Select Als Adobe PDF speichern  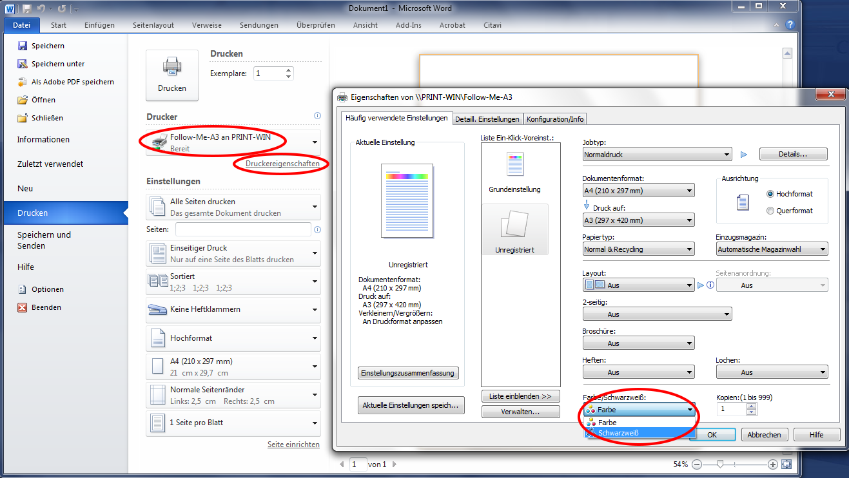(x=66, y=82)
